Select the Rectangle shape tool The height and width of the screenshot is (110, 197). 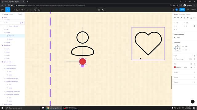click(17, 10)
